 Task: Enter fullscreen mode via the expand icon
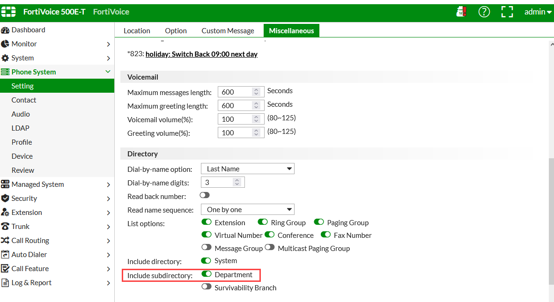[507, 12]
